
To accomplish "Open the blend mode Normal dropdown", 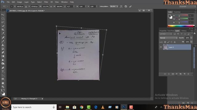I will point(168,38).
